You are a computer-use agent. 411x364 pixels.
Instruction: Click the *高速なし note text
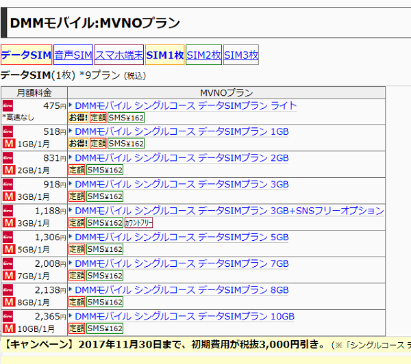click(18, 118)
